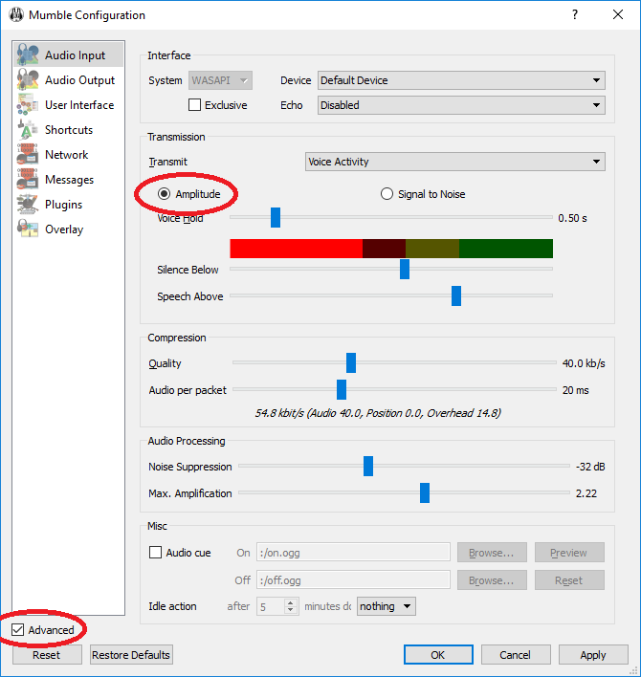The width and height of the screenshot is (641, 677).
Task: Enable the Exclusive checkbox
Action: point(195,105)
